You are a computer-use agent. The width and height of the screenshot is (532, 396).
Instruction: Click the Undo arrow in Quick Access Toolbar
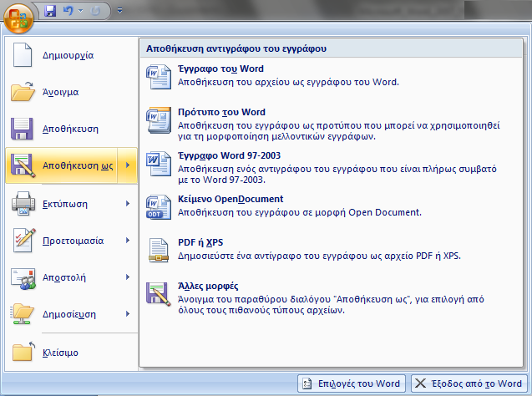click(68, 11)
